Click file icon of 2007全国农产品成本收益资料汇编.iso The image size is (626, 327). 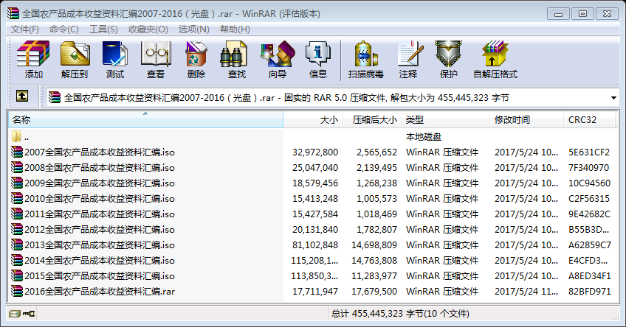pos(17,152)
